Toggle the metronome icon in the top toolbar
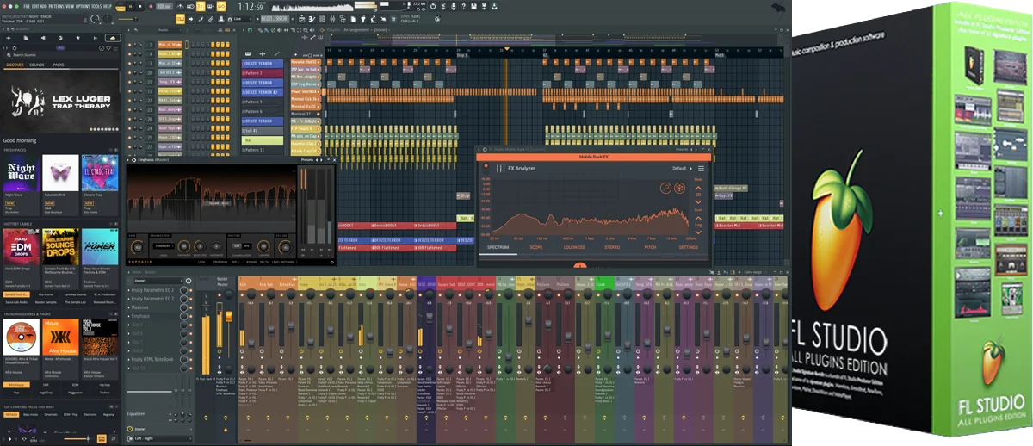 pos(180,6)
